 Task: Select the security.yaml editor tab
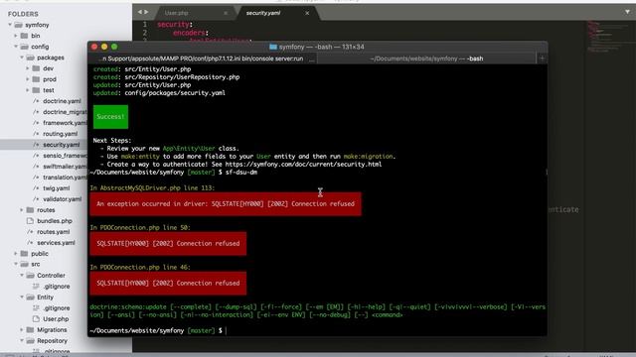[x=278, y=13]
